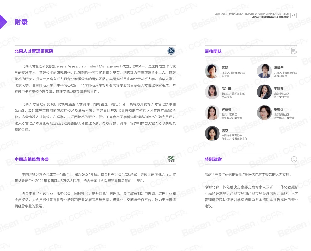Click the 写作团队 section heading
The width and height of the screenshot is (311, 251).
coord(213,51)
